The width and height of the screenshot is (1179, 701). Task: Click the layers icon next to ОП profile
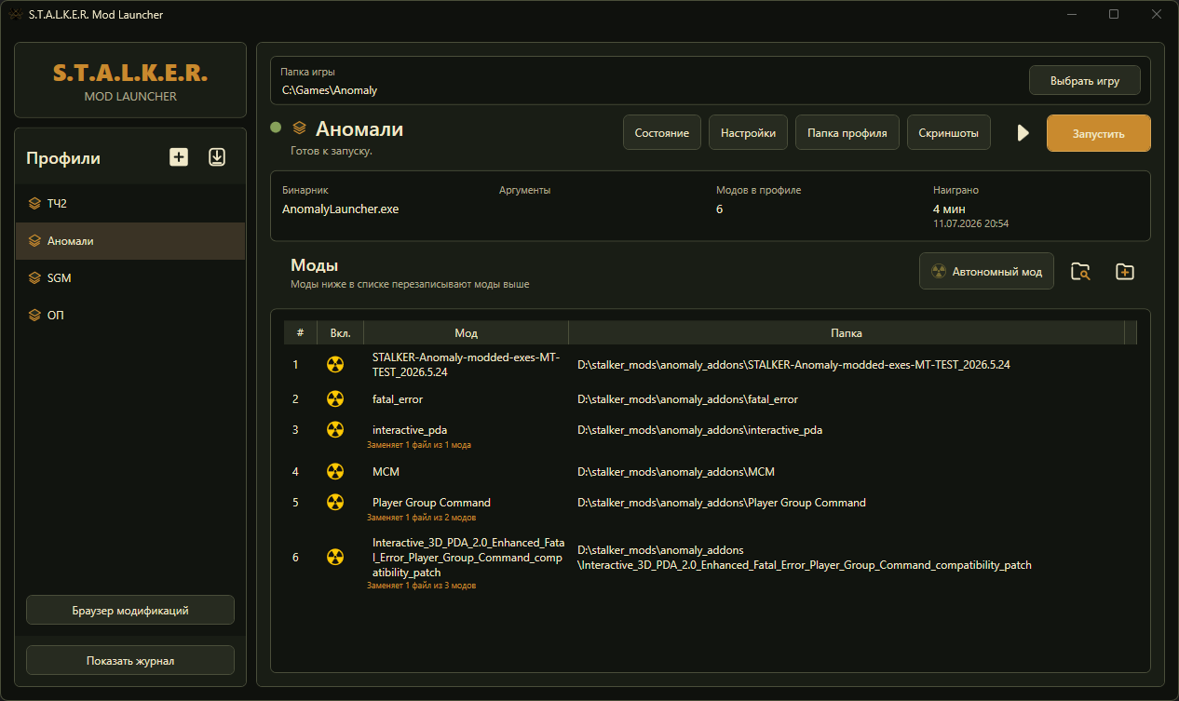(34, 316)
